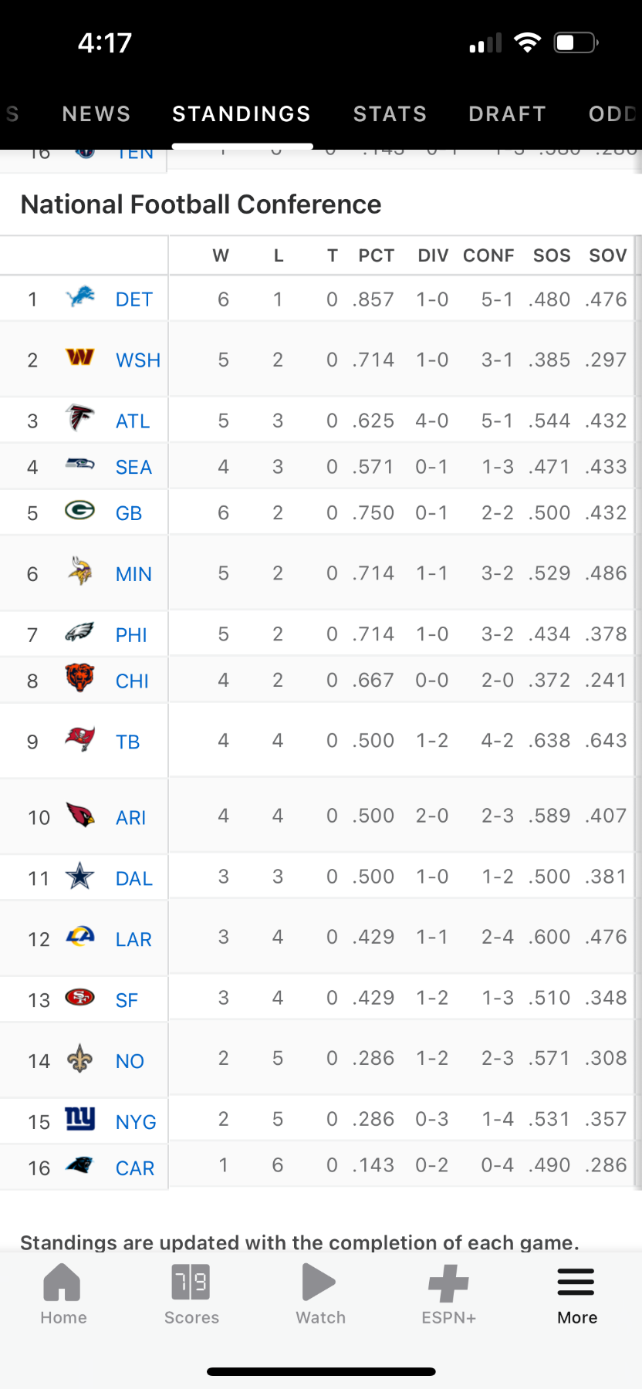
Task: Tap the Detroit Lions team logo
Action: point(80,297)
